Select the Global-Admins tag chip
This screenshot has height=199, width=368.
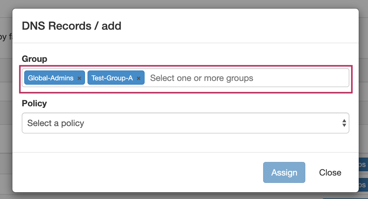(51, 78)
